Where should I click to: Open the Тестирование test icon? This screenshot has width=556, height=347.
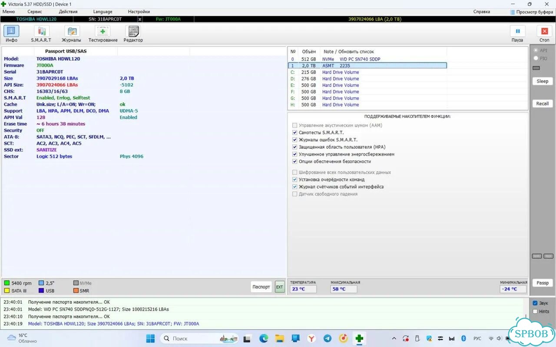pos(103,31)
